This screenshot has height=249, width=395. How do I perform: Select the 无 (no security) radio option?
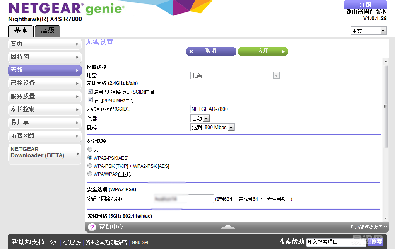point(90,150)
